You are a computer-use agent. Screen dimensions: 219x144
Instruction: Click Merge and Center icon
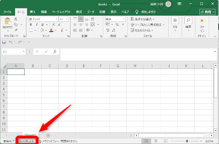(93, 25)
